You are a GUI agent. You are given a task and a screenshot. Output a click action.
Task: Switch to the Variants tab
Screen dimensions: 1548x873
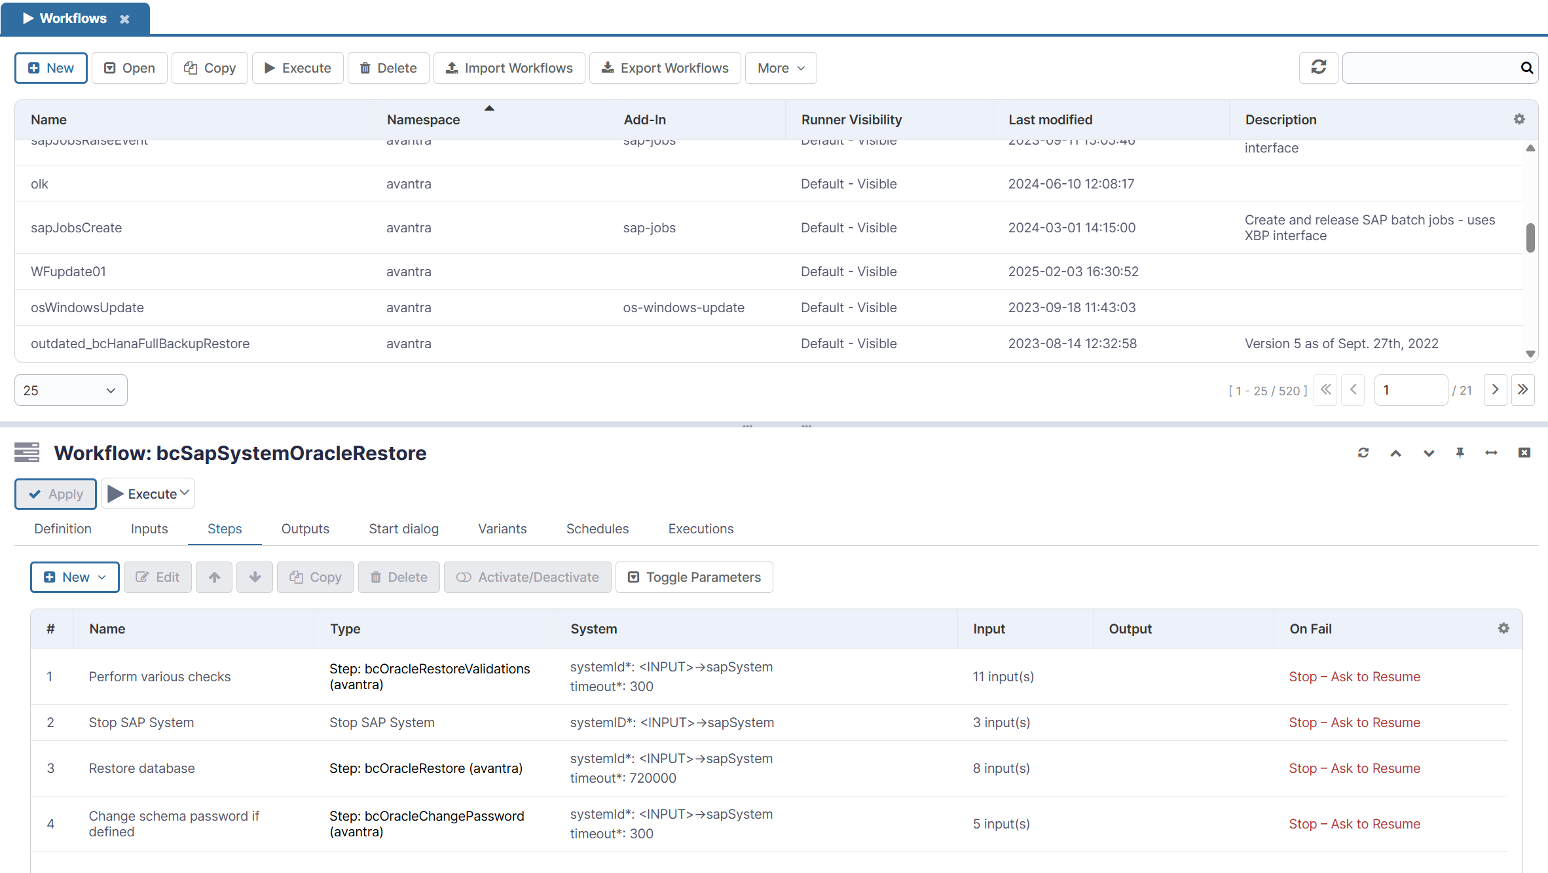tap(502, 528)
